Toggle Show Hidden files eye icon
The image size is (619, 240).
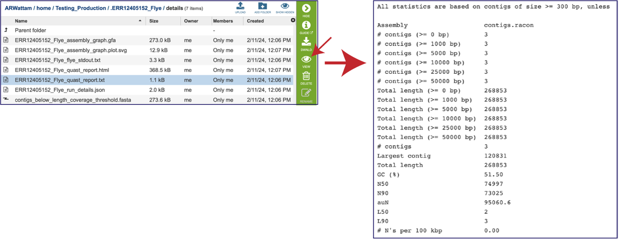point(285,6)
